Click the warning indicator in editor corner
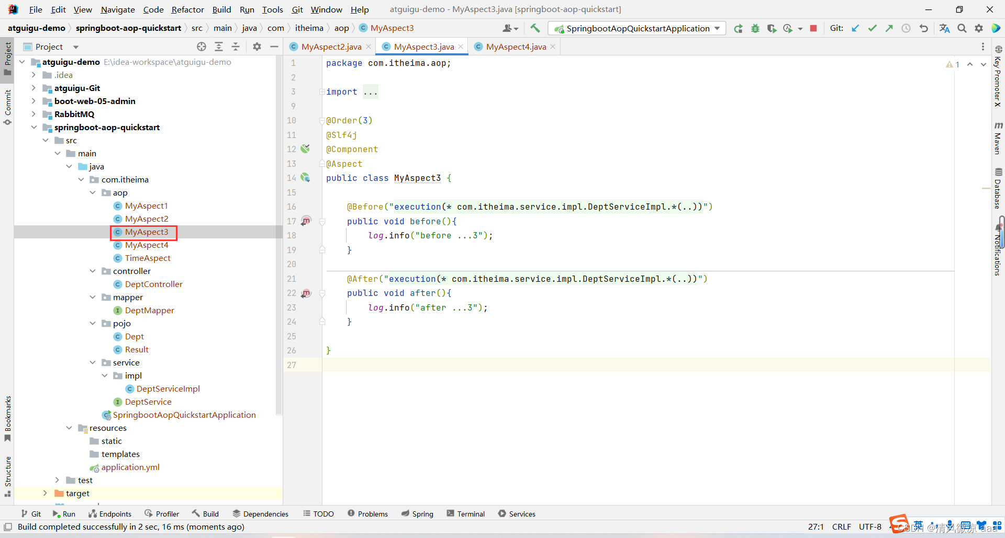The height and width of the screenshot is (538, 1005). (953, 64)
